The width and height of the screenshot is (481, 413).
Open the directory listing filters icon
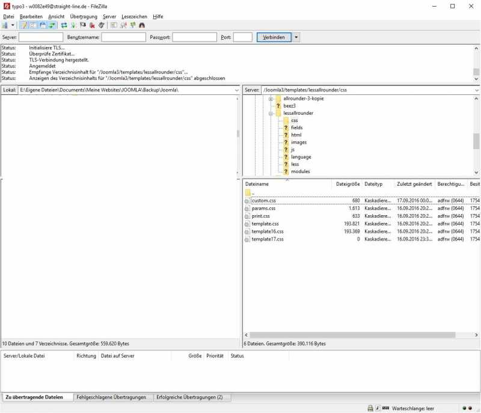[x=114, y=25]
